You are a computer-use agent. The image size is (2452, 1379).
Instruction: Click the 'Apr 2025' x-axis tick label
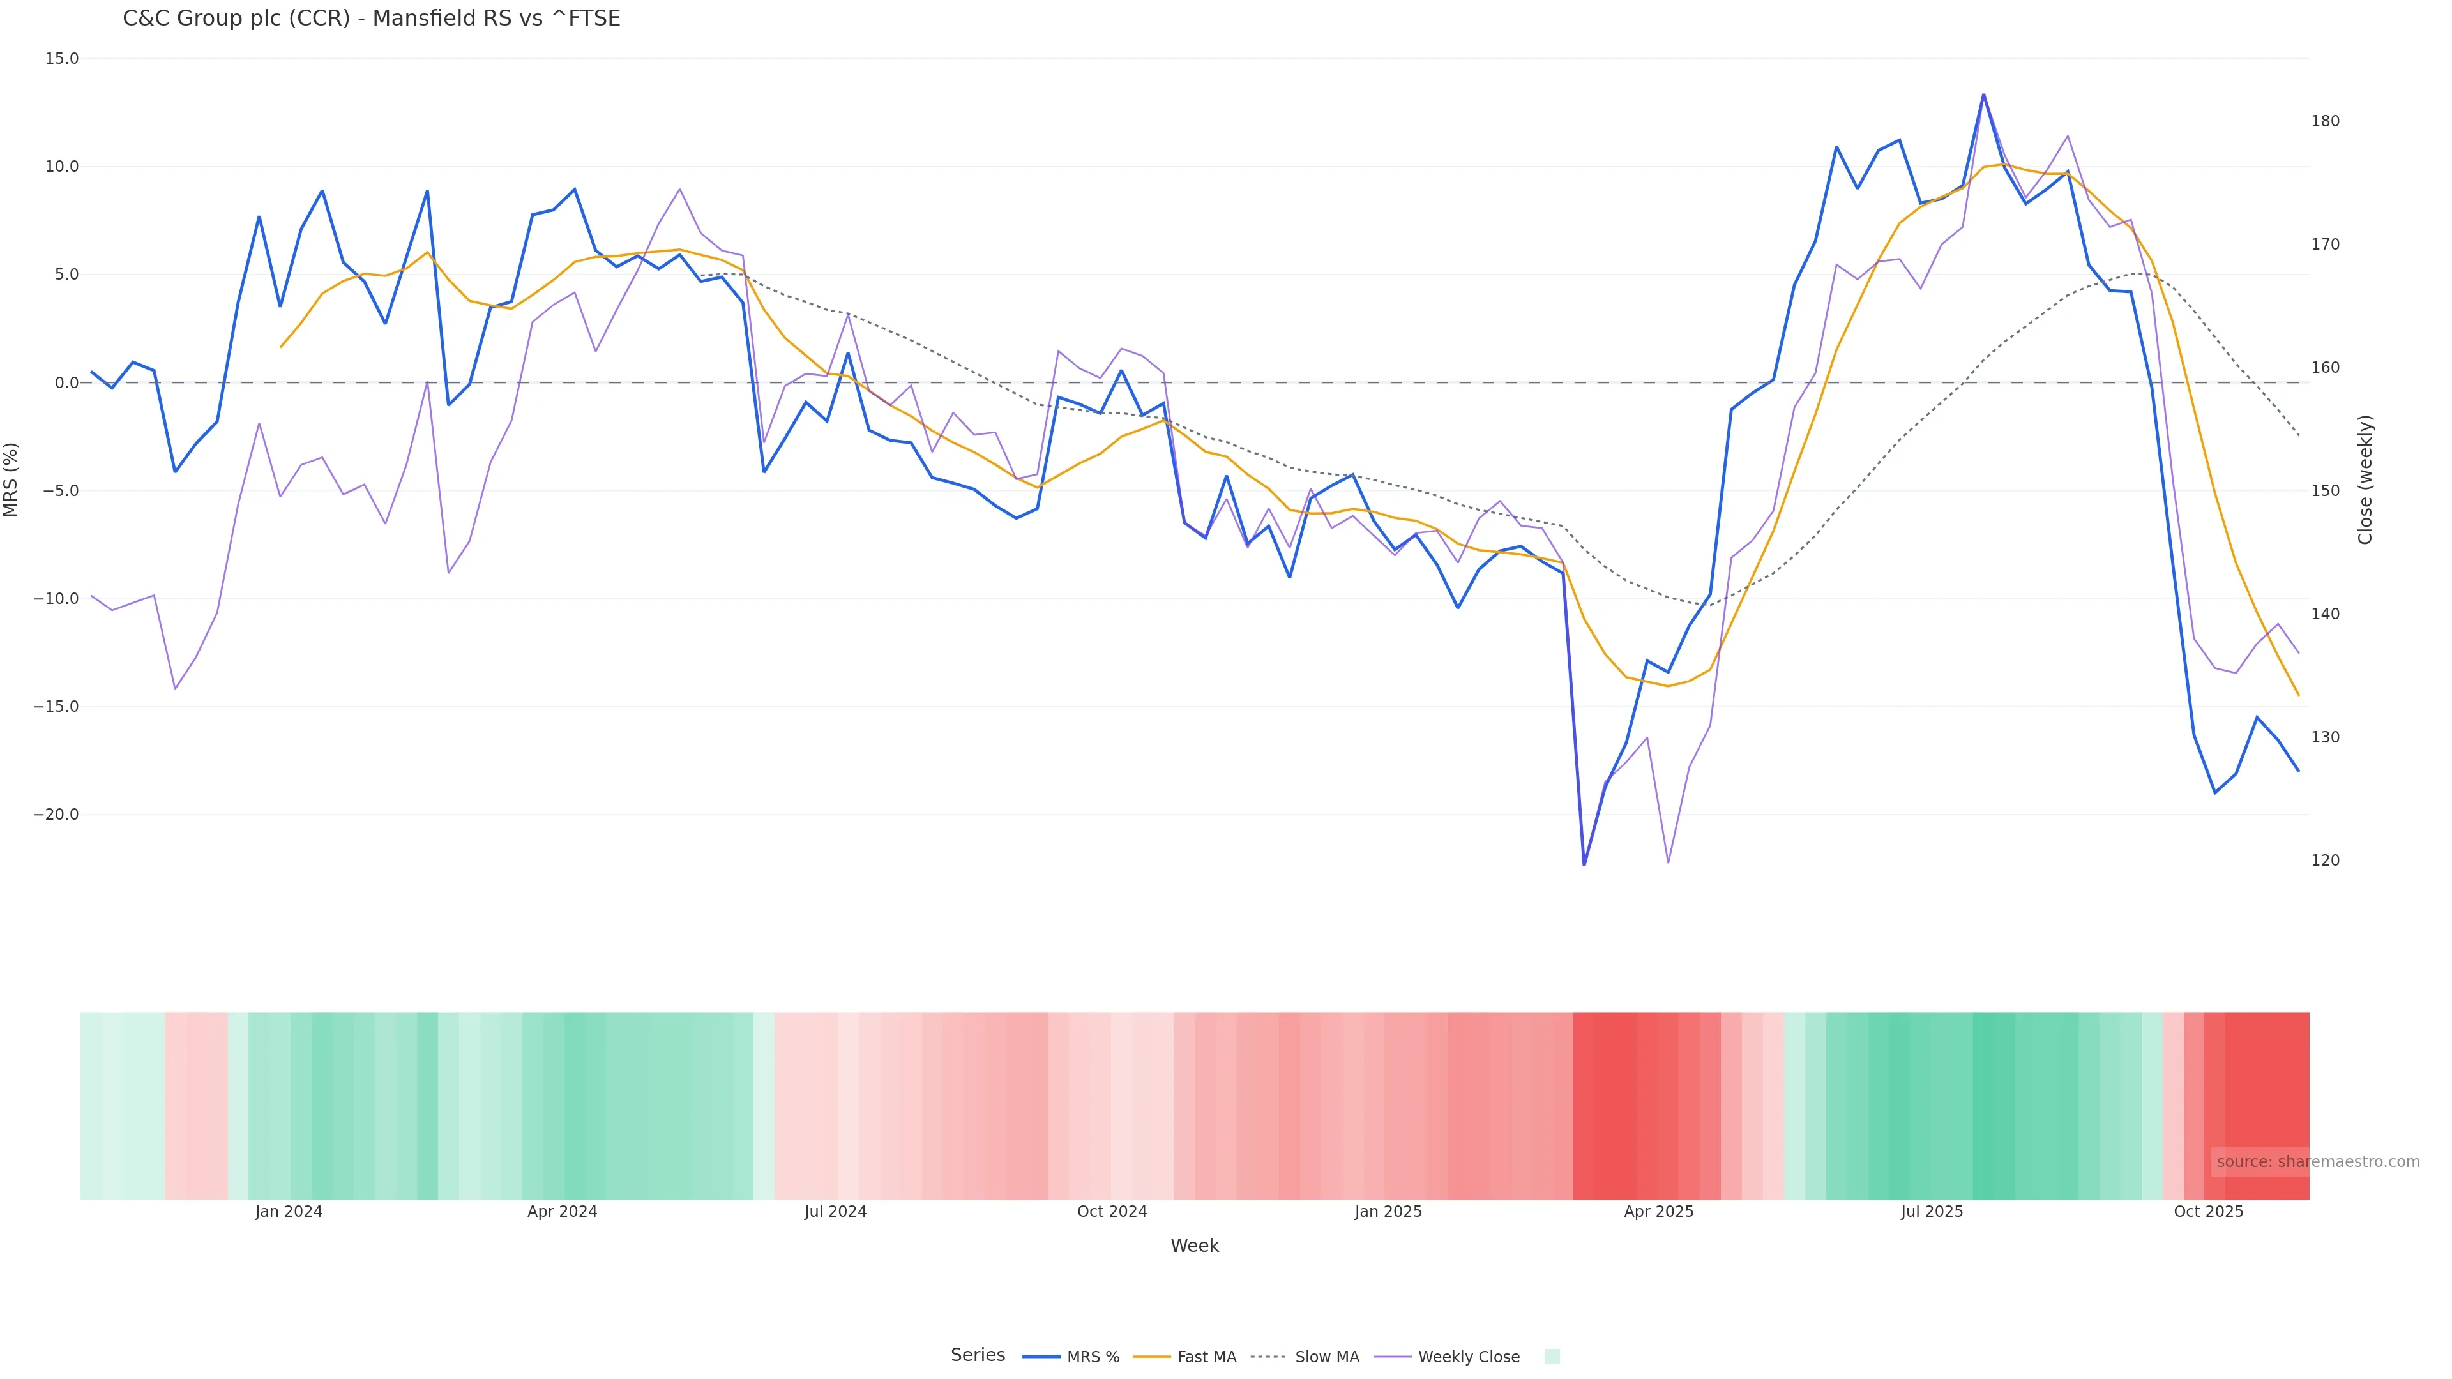pyautogui.click(x=1658, y=1212)
